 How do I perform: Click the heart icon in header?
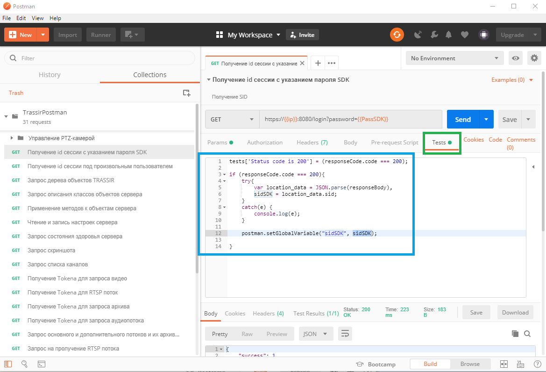[465, 35]
